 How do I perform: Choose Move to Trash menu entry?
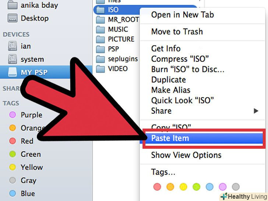177,32
